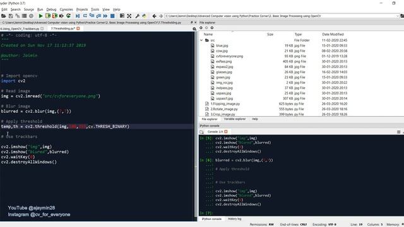
Task: Stop debugging with the blue square
Action: [x=112, y=16]
